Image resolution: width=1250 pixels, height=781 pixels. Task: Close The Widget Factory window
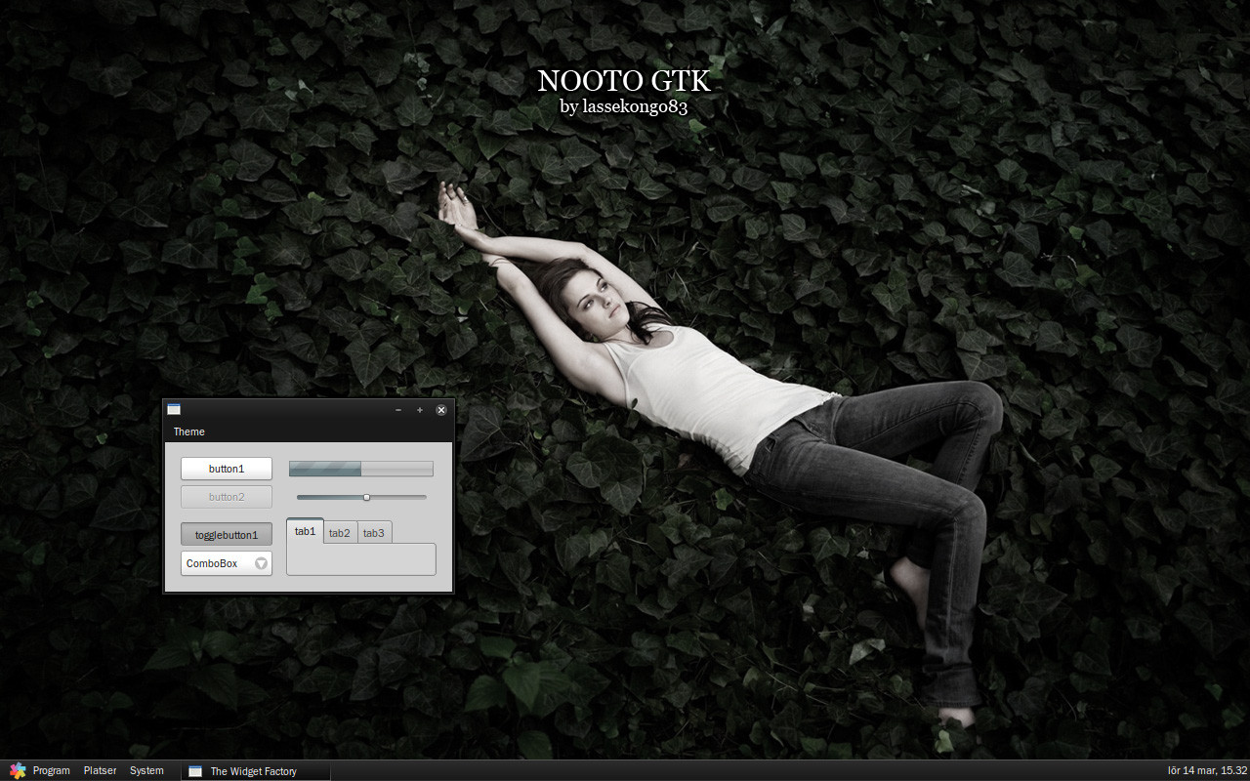441,410
